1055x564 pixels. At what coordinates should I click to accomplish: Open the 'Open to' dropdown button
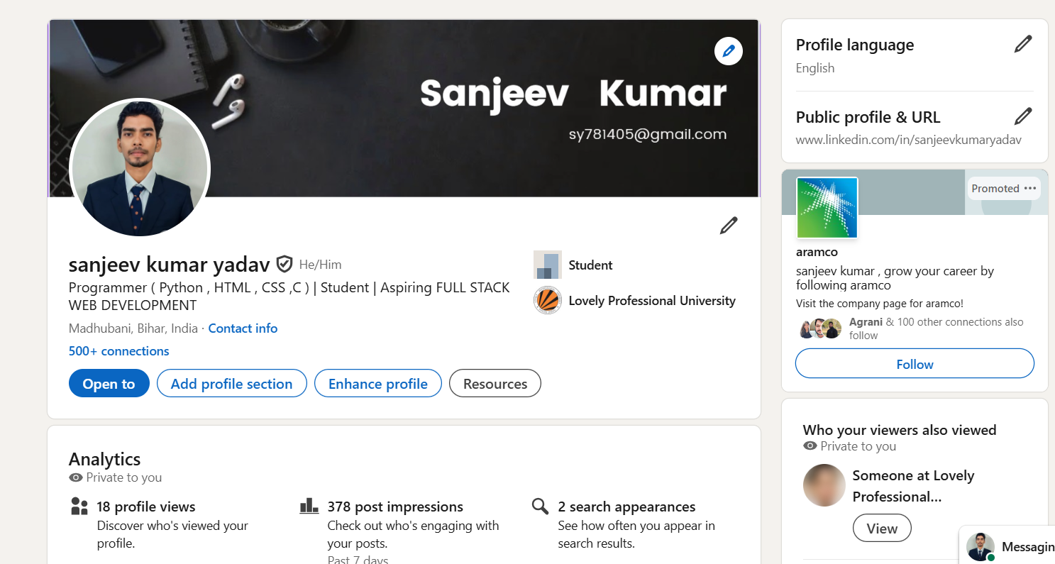109,384
